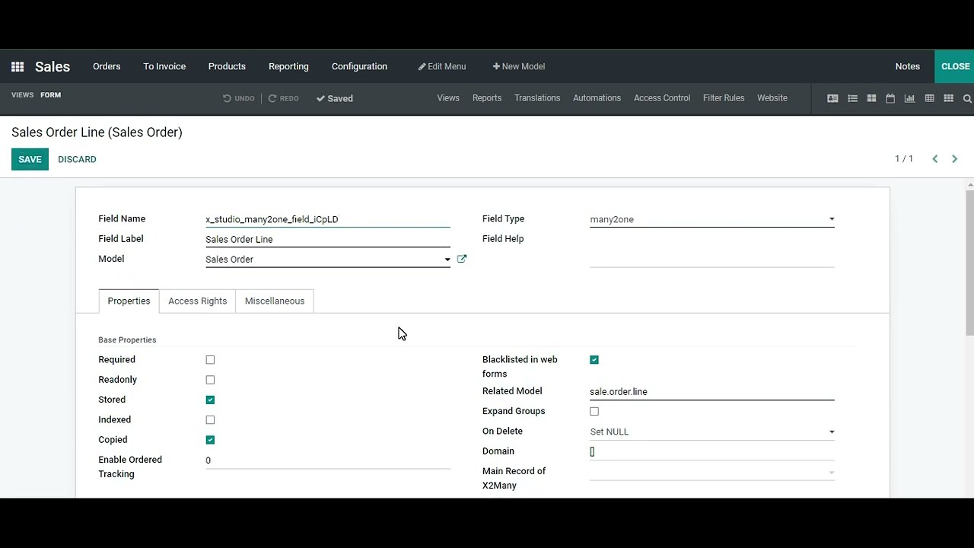Open the Reporting menu
The width and height of the screenshot is (974, 548).
tap(288, 67)
